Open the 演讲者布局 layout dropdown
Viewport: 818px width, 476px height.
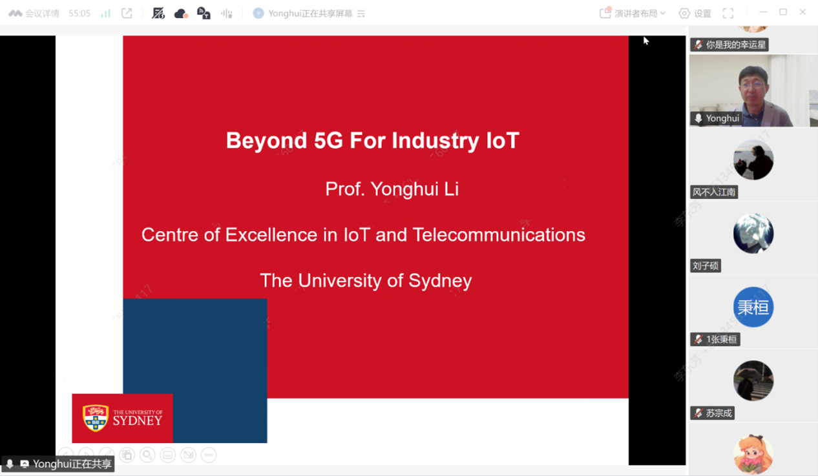(633, 14)
